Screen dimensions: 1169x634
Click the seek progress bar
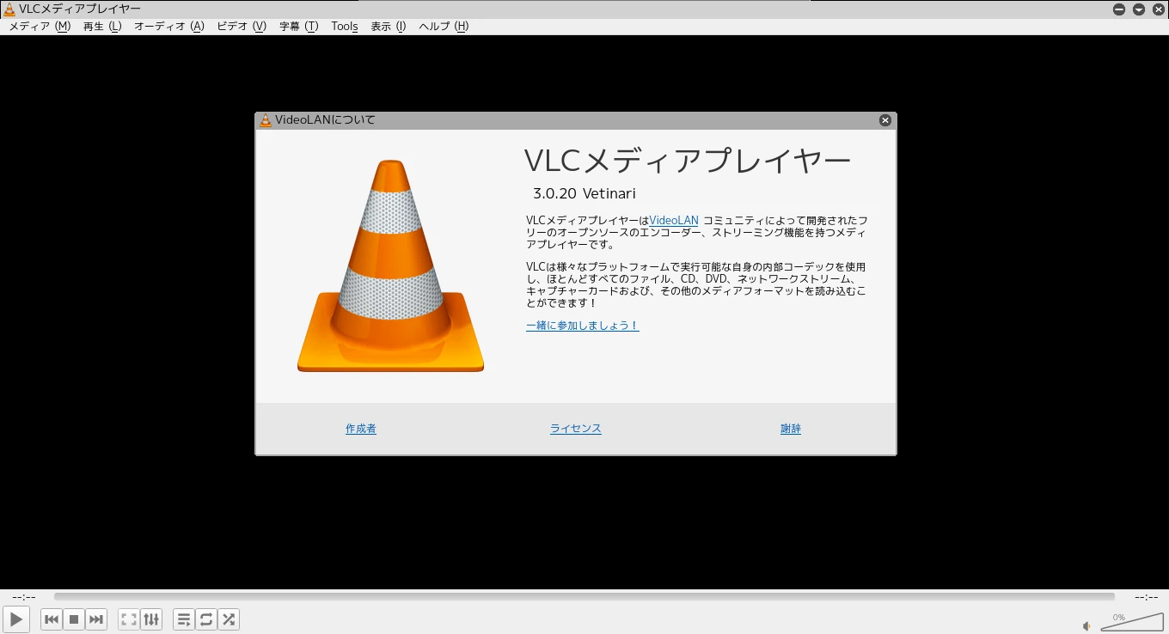click(x=584, y=596)
